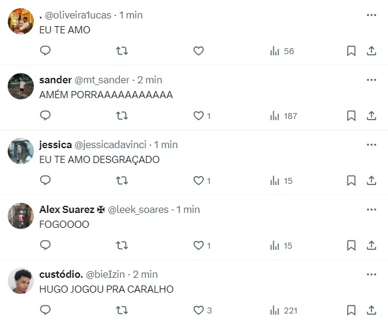Open more options menu on jessica's tweet
388x323 pixels.
(x=371, y=145)
